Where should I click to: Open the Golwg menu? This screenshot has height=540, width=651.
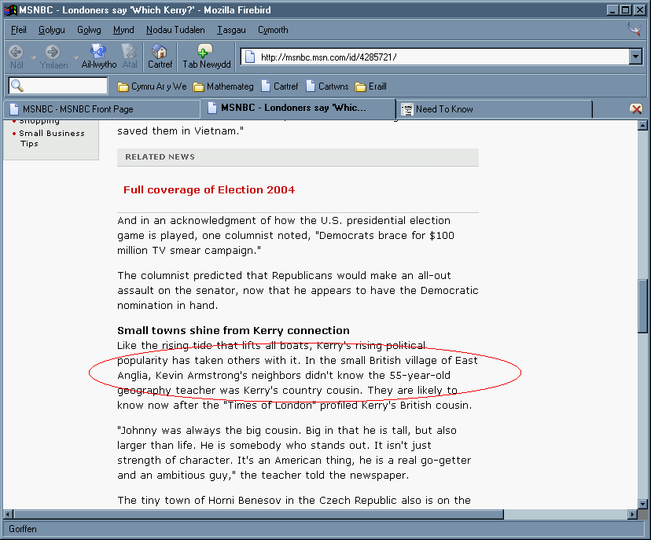pyautogui.click(x=89, y=30)
